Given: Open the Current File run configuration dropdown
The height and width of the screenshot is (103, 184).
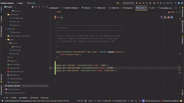Looking at the screenshot, I should (128, 3).
